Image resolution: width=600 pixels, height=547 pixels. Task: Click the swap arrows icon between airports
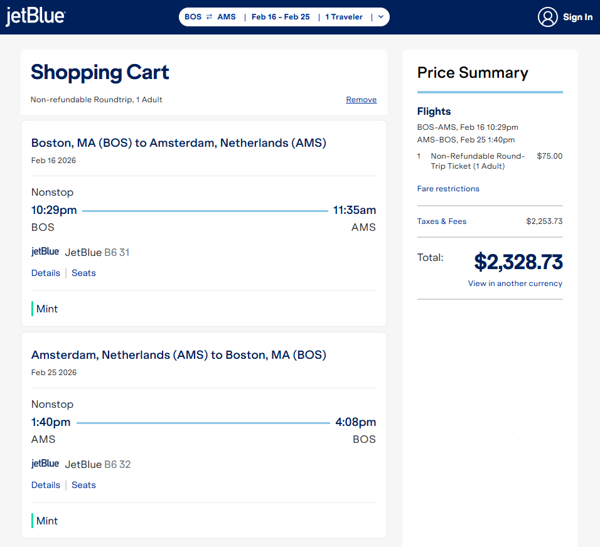click(210, 17)
